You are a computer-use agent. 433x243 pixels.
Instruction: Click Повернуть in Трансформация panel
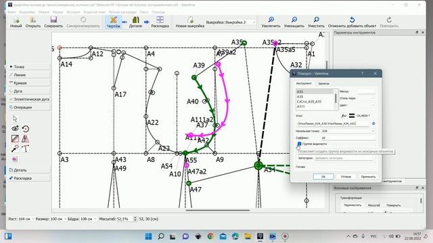[x=394, y=205]
